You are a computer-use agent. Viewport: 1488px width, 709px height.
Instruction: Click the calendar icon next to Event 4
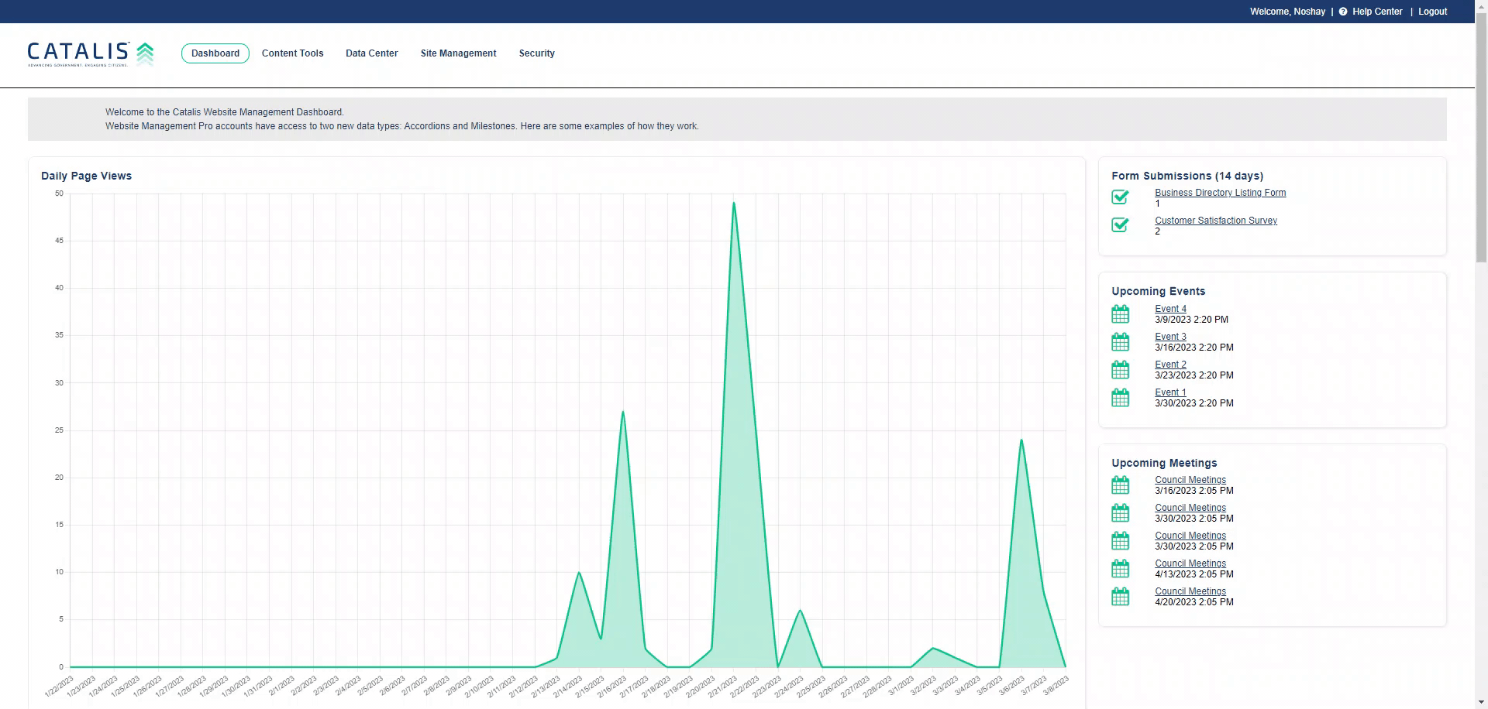pos(1120,314)
